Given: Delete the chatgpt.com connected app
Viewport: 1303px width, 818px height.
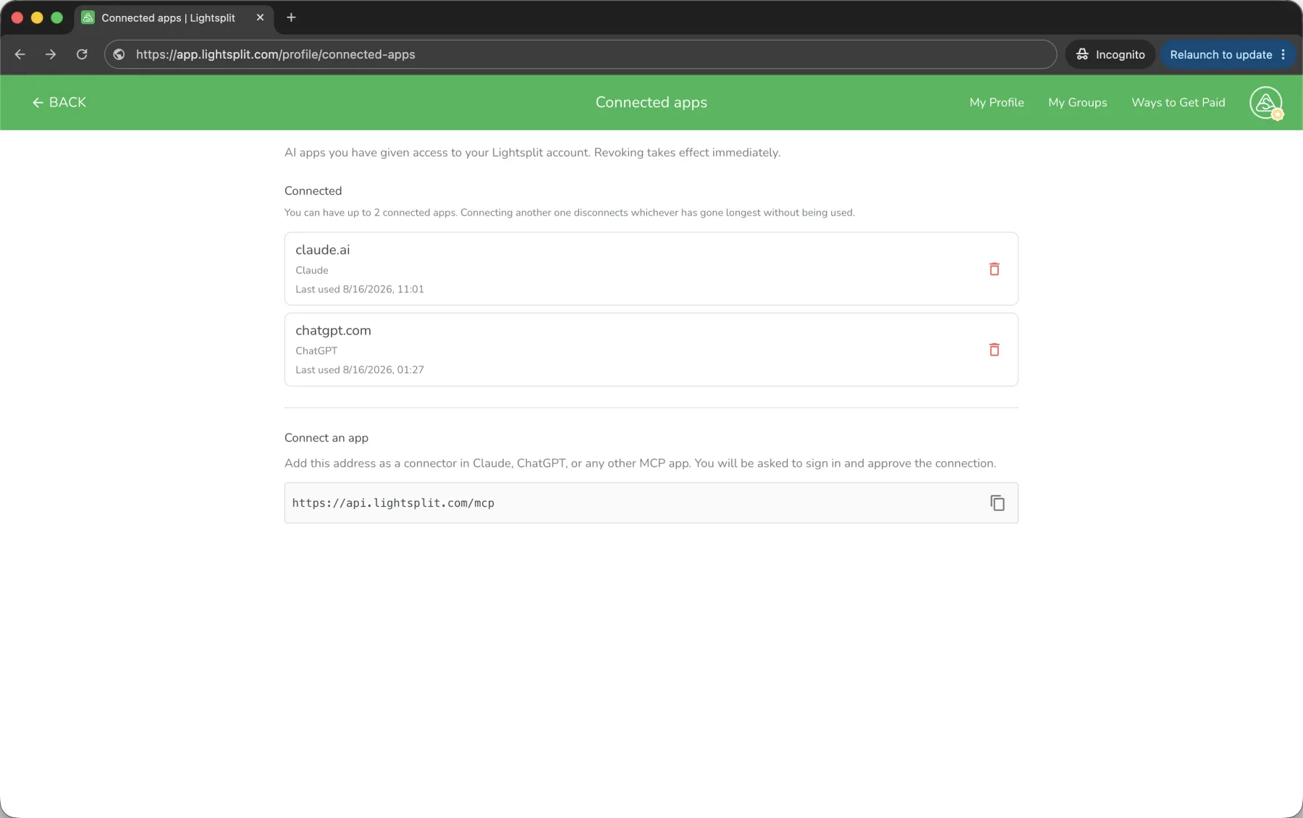Looking at the screenshot, I should pos(994,350).
